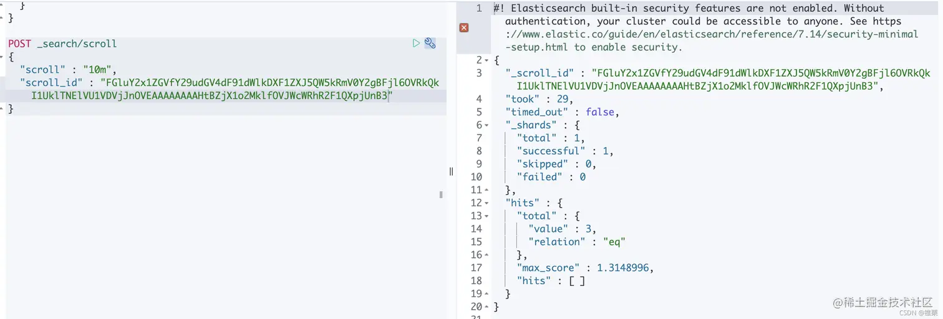Click the red warning marker on response line 1

(464, 27)
